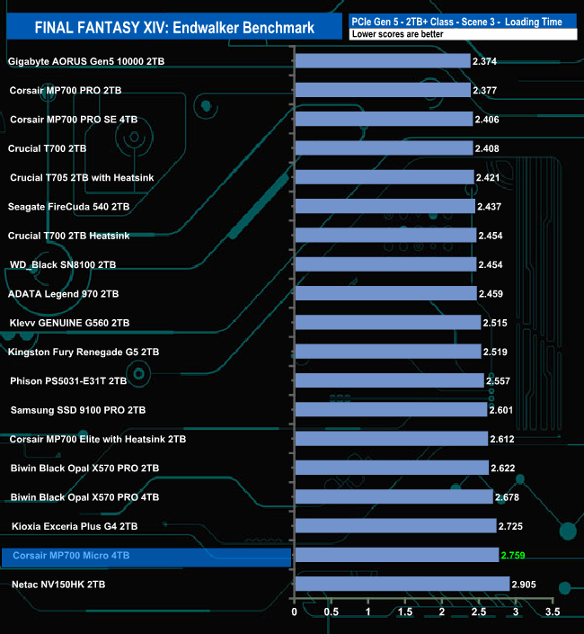Click the 2.377 value label

tap(484, 91)
